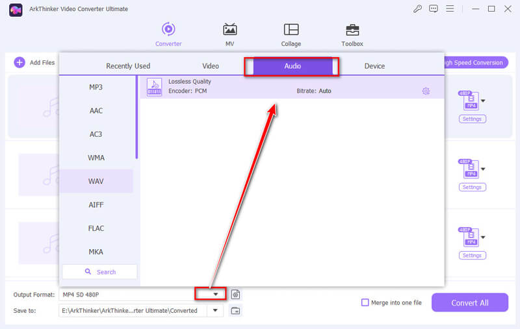Open output format settings icon beside format box
This screenshot has height=329, width=520.
pyautogui.click(x=235, y=294)
